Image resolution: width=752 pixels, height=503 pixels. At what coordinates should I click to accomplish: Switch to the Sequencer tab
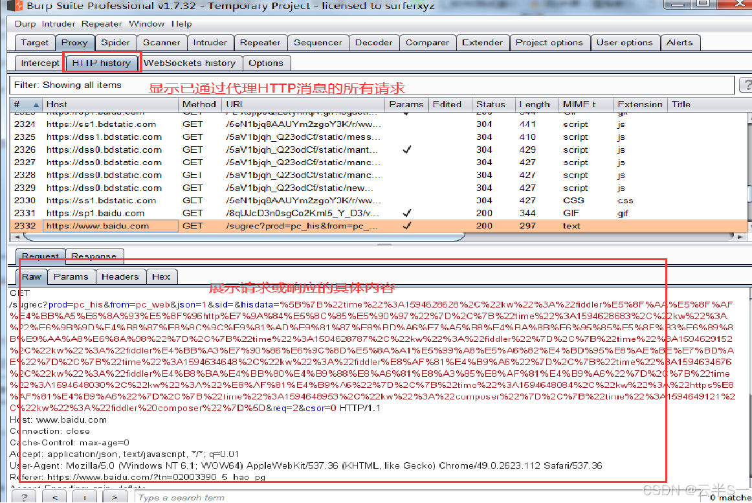tap(318, 42)
